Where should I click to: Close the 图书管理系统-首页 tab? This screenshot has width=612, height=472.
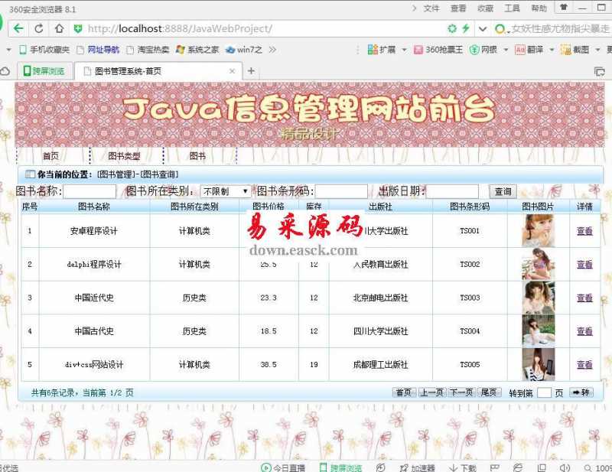coord(233,71)
